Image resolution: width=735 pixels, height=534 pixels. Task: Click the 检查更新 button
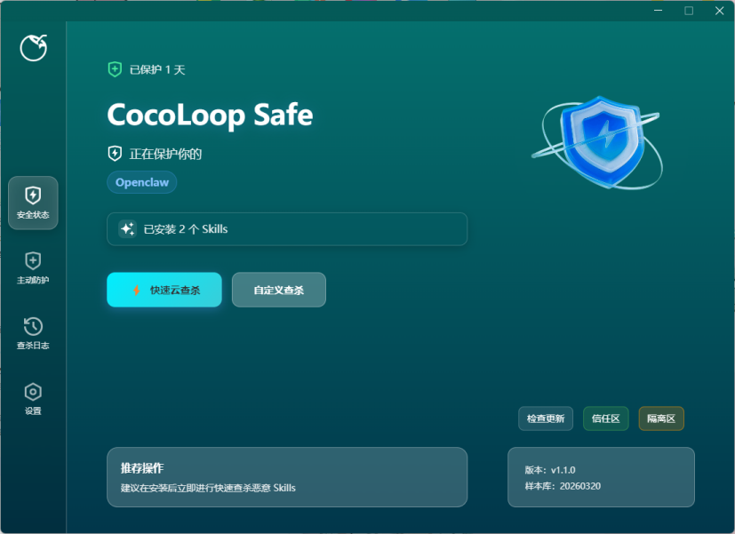545,418
